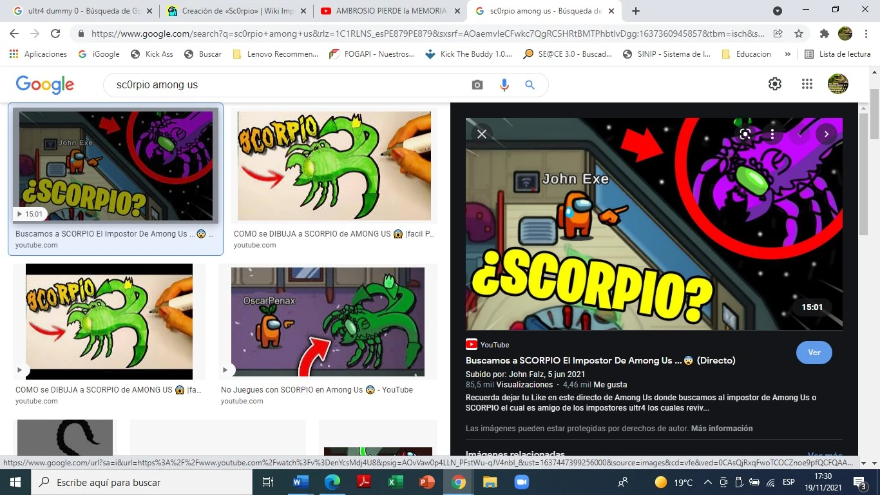Image resolution: width=880 pixels, height=495 pixels.
Task: Close the image preview panel
Action: (481, 134)
